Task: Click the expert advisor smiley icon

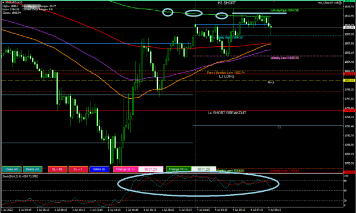Action: [340, 3]
